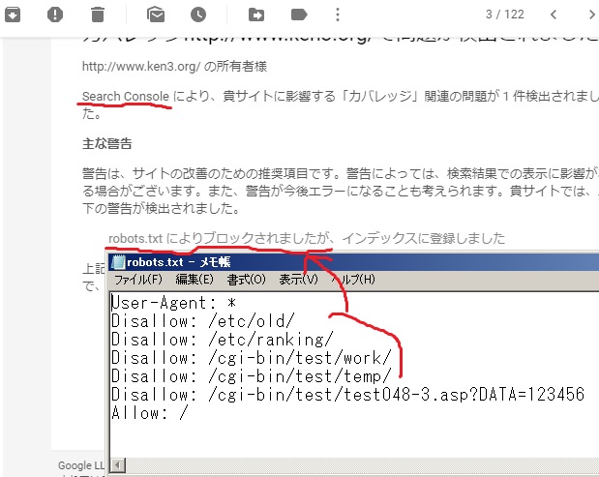
Task: Delete the email using trash icon
Action: [98, 15]
